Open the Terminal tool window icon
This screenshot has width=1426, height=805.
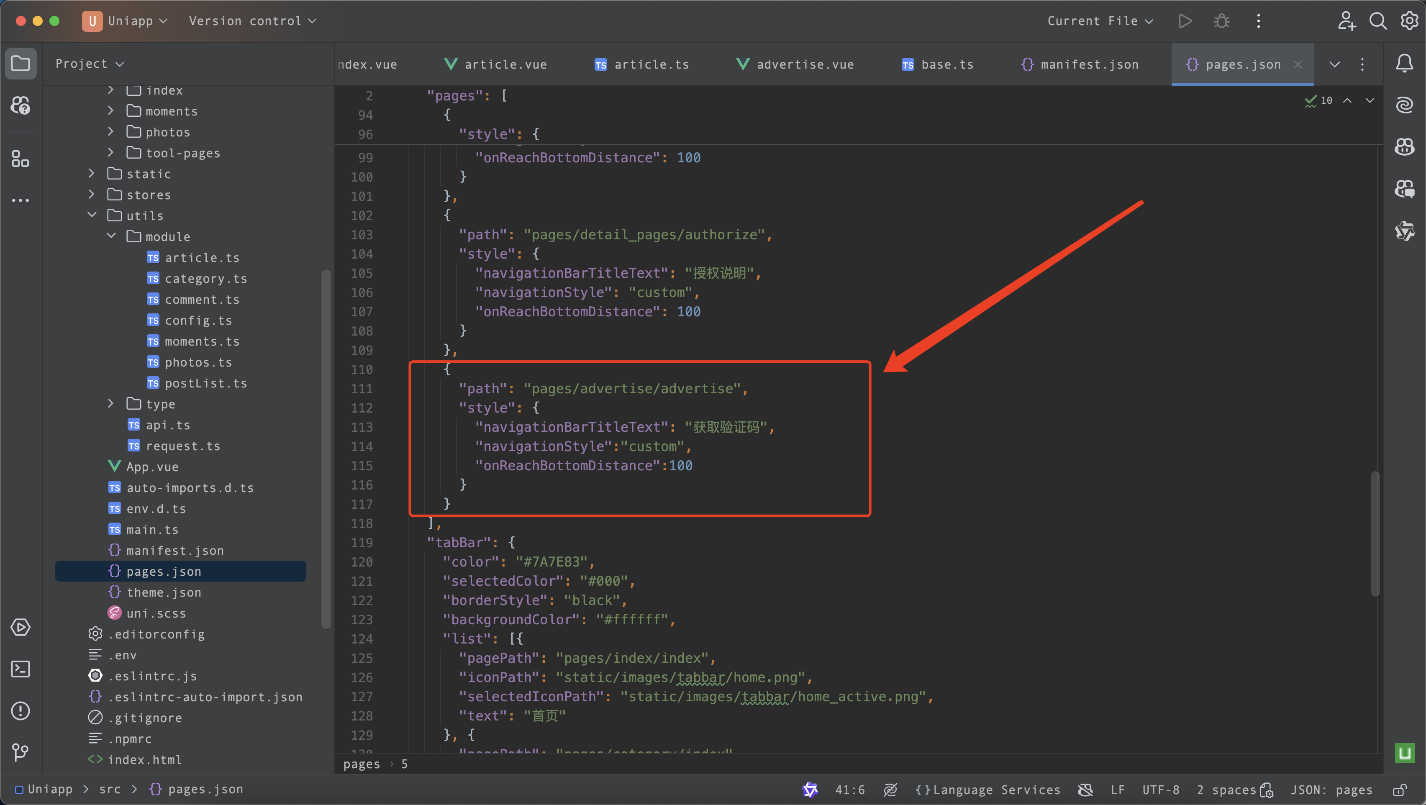pos(21,669)
